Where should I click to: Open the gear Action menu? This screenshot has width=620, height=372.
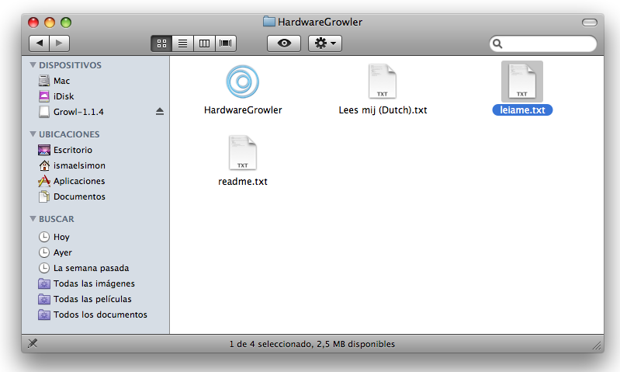325,43
